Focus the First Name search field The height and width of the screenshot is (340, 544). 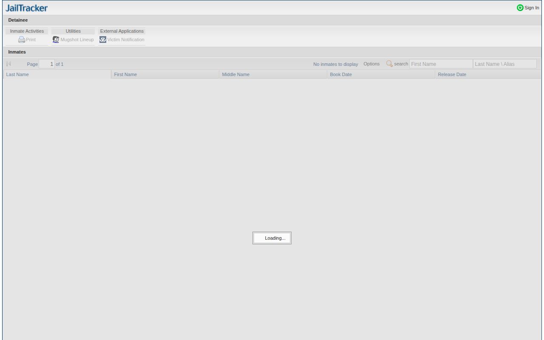click(x=440, y=64)
